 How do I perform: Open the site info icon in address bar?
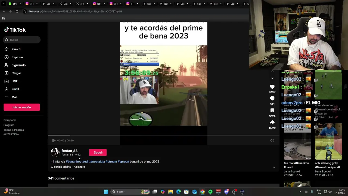pos(25,11)
